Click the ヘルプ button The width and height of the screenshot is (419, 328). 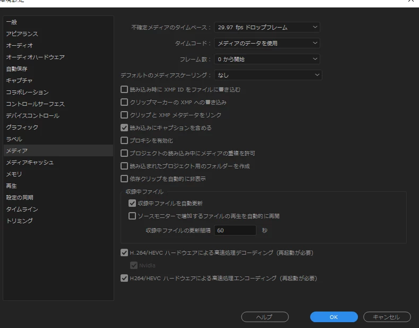(x=265, y=317)
